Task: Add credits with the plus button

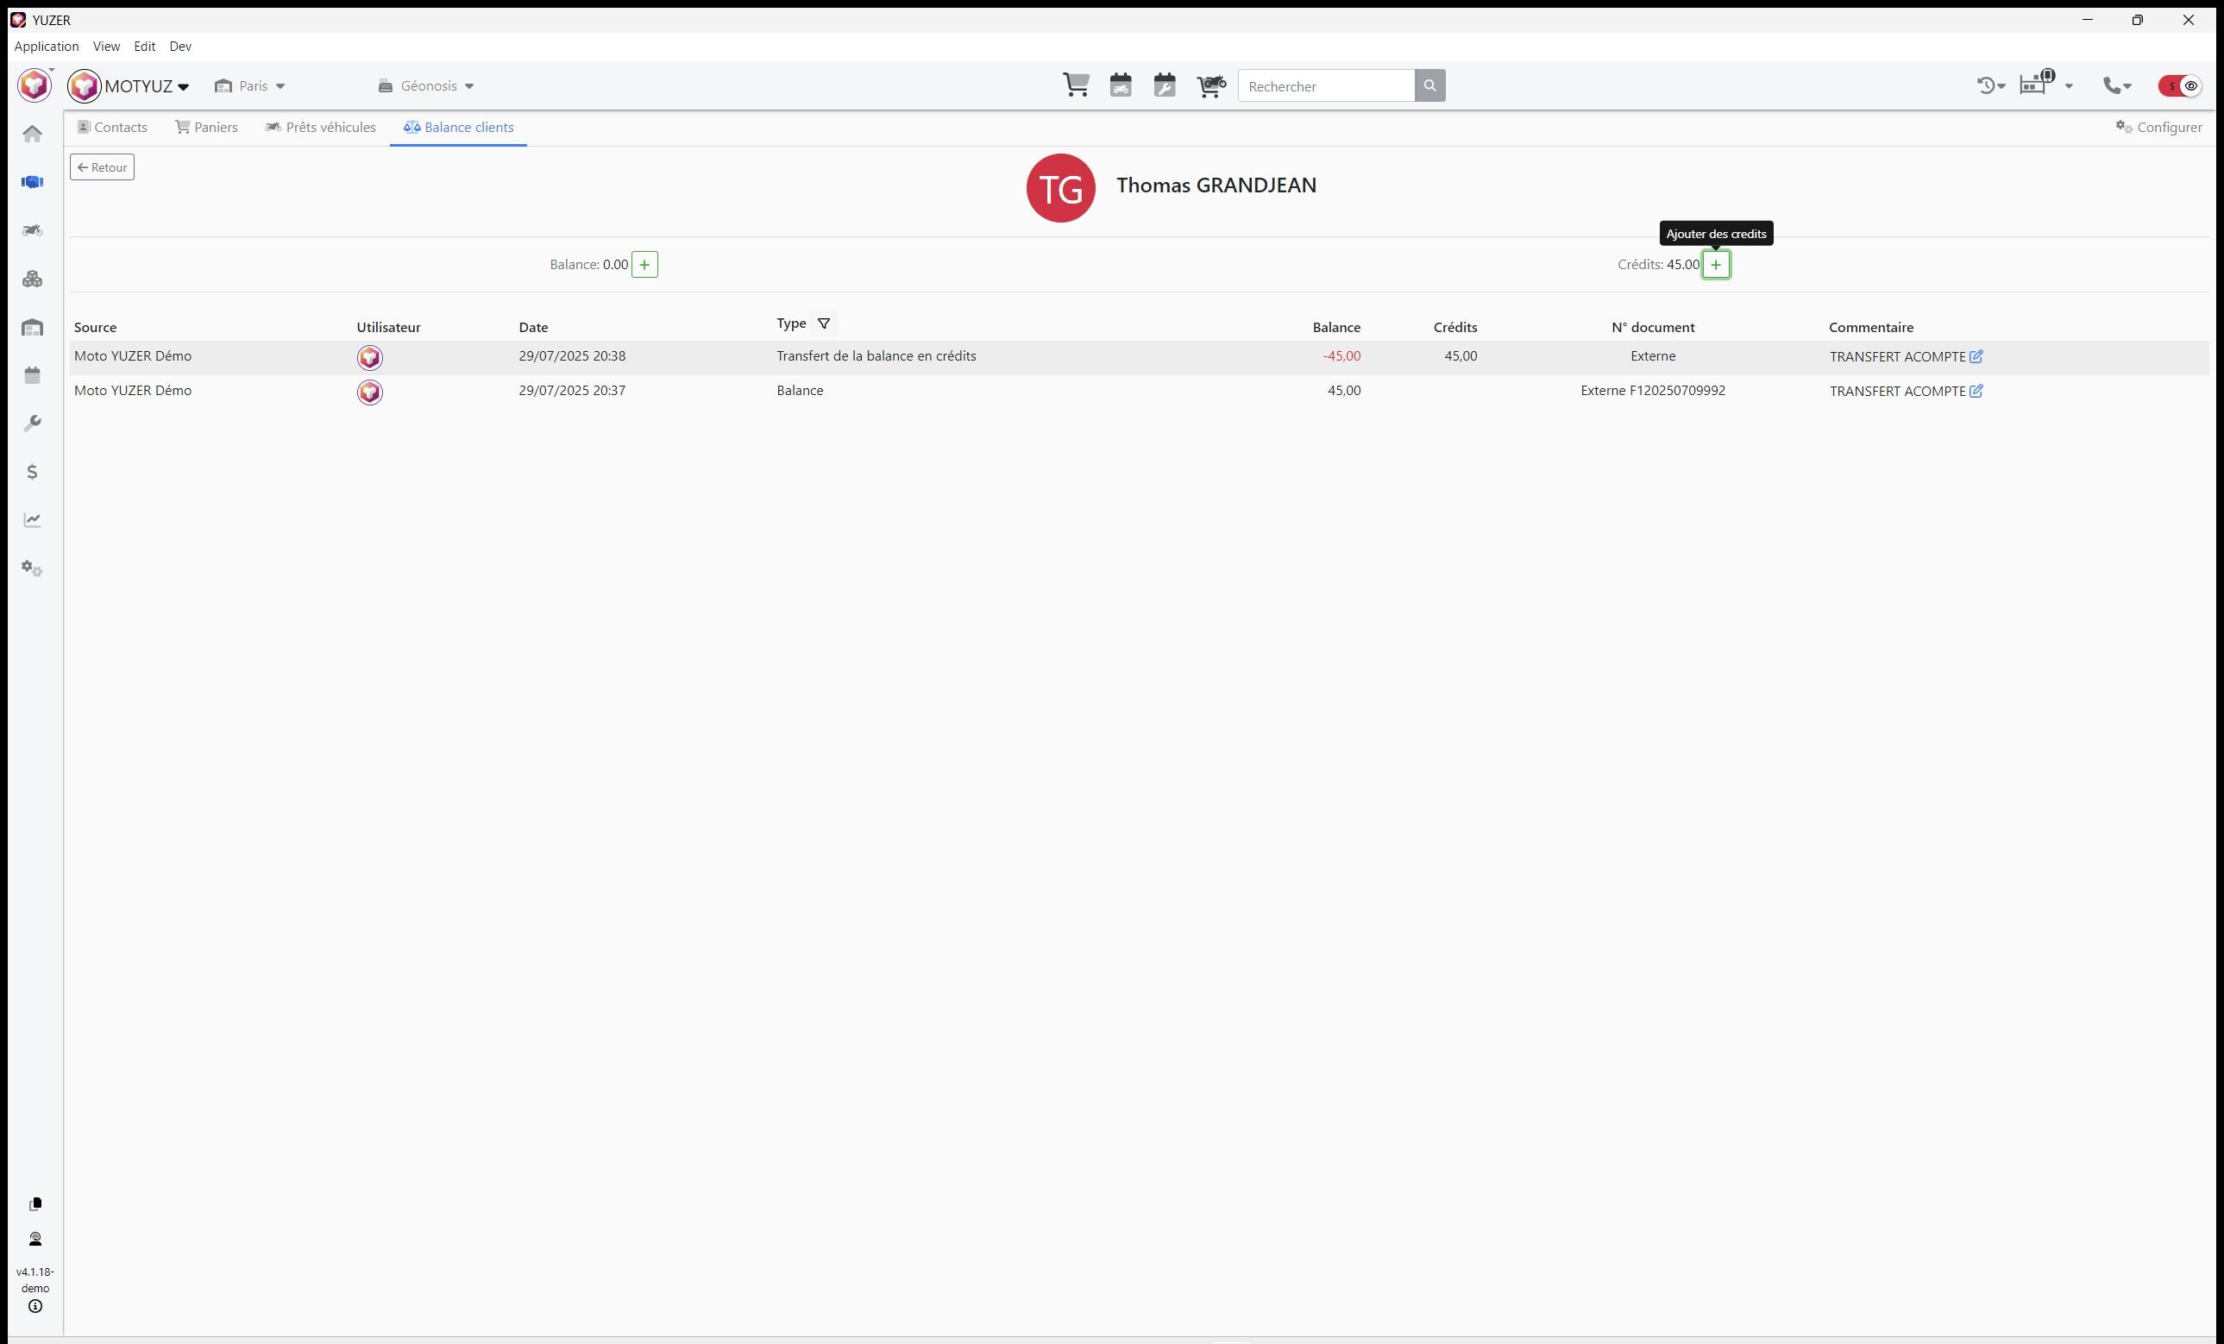Action: 1715,265
